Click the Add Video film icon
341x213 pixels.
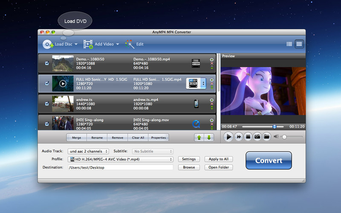tap(88, 44)
